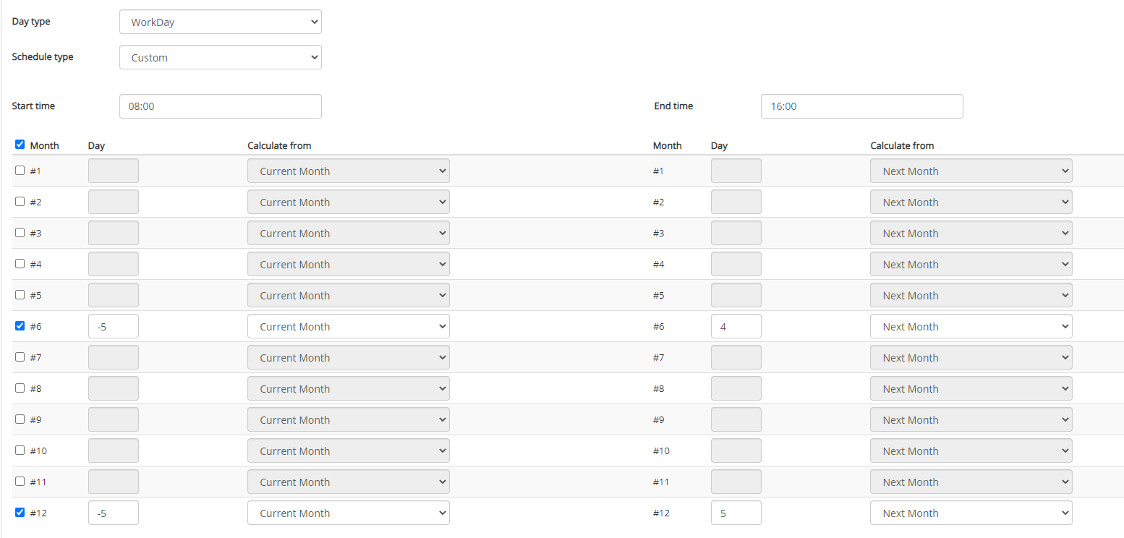Click the 'End time' label
1124x538 pixels.
(673, 106)
